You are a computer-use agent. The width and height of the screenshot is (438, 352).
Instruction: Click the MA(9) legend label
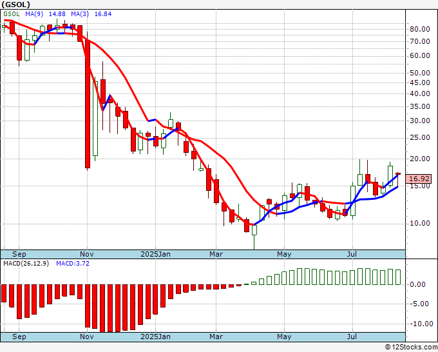click(34, 14)
